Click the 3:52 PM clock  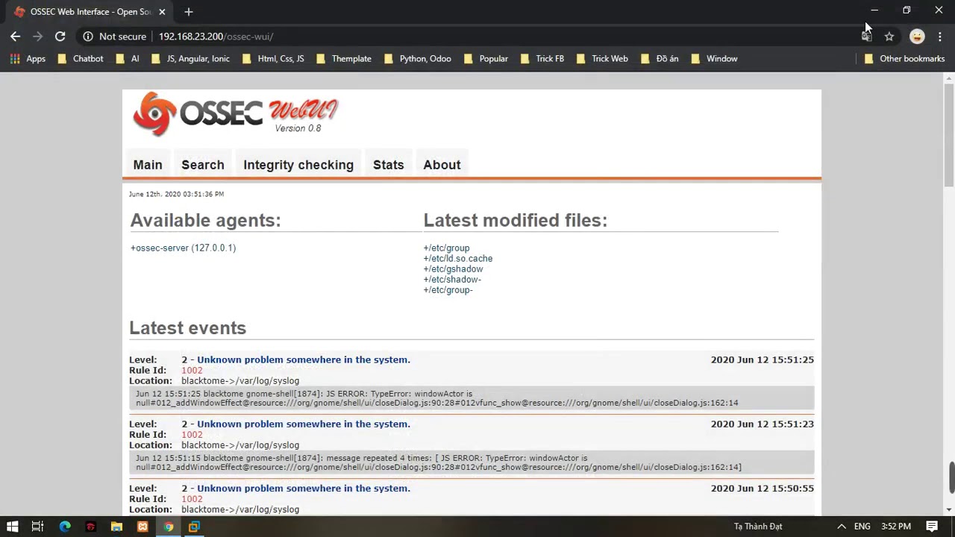(x=896, y=527)
